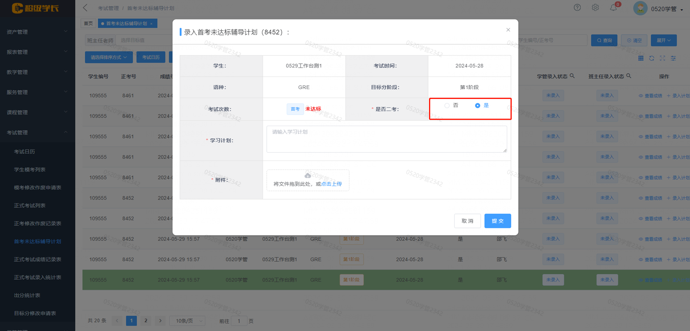
Task: Click the 点击上传 upload link
Action: tap(331, 184)
